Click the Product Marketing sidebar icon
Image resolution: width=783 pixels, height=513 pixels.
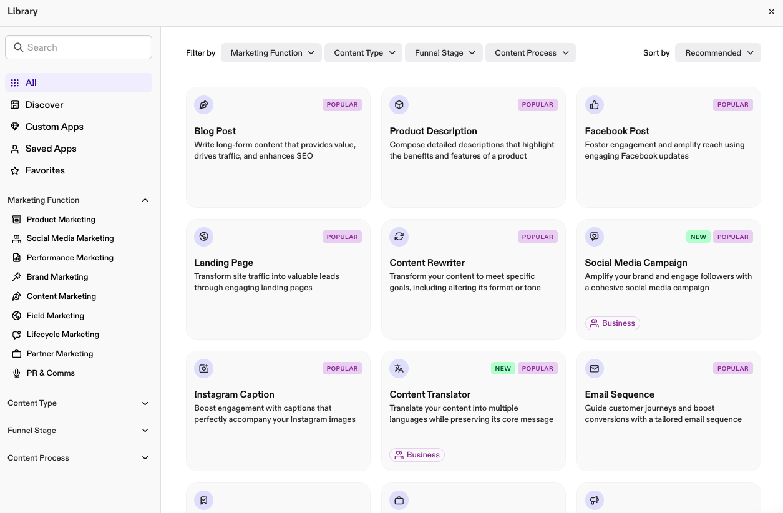[x=17, y=220]
